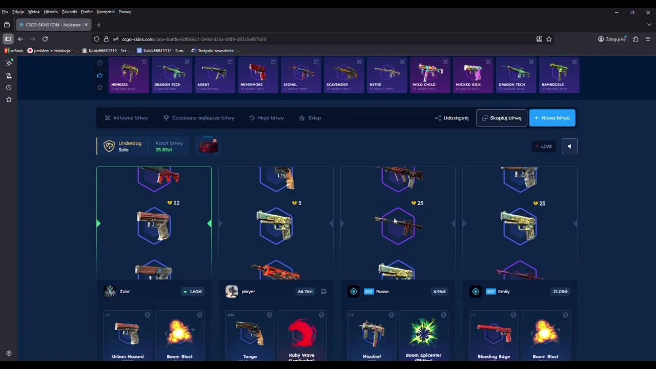
Task: Click the red case icon
Action: (x=208, y=146)
